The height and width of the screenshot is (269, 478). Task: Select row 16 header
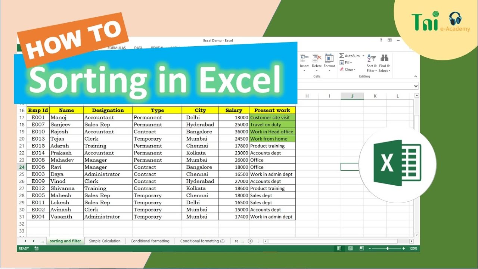pyautogui.click(x=22, y=110)
